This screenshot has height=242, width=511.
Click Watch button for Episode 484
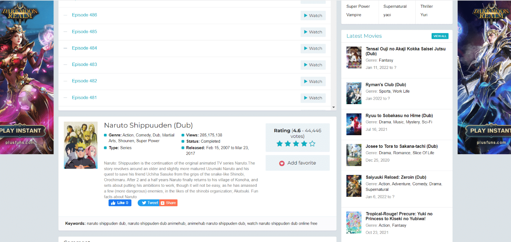coord(313,48)
